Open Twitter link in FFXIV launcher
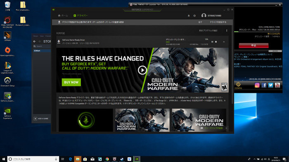This screenshot has height=162, width=289. point(270,85)
